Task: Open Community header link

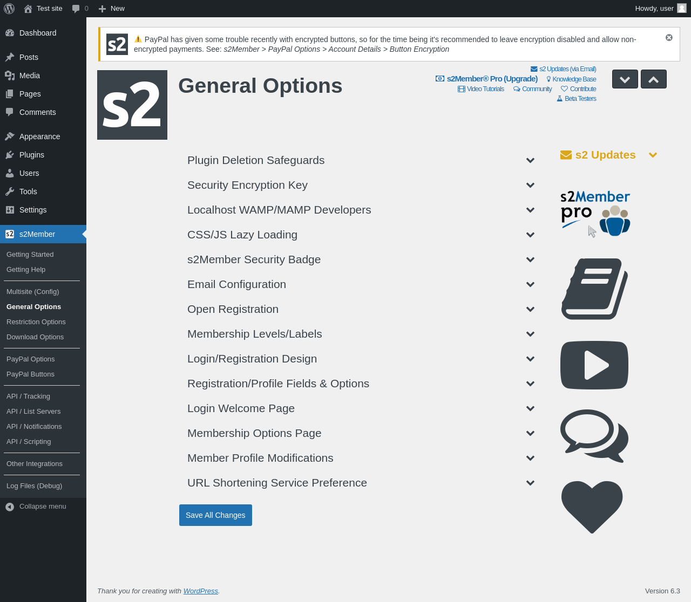Action: (532, 89)
